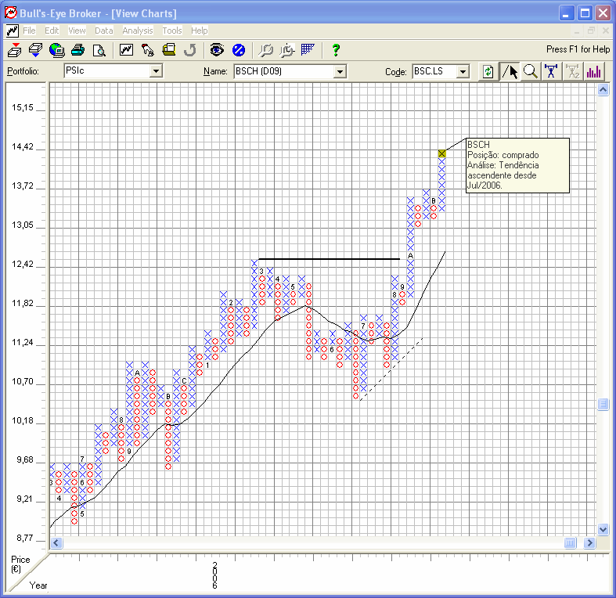
Task: Toggle the blue weightlifter figure button
Action: click(x=552, y=71)
